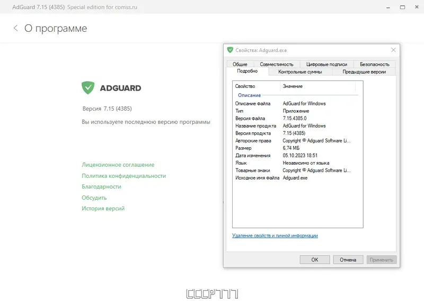The image size is (424, 304).
Task: Click the О программе page heading
Action: coord(56,29)
